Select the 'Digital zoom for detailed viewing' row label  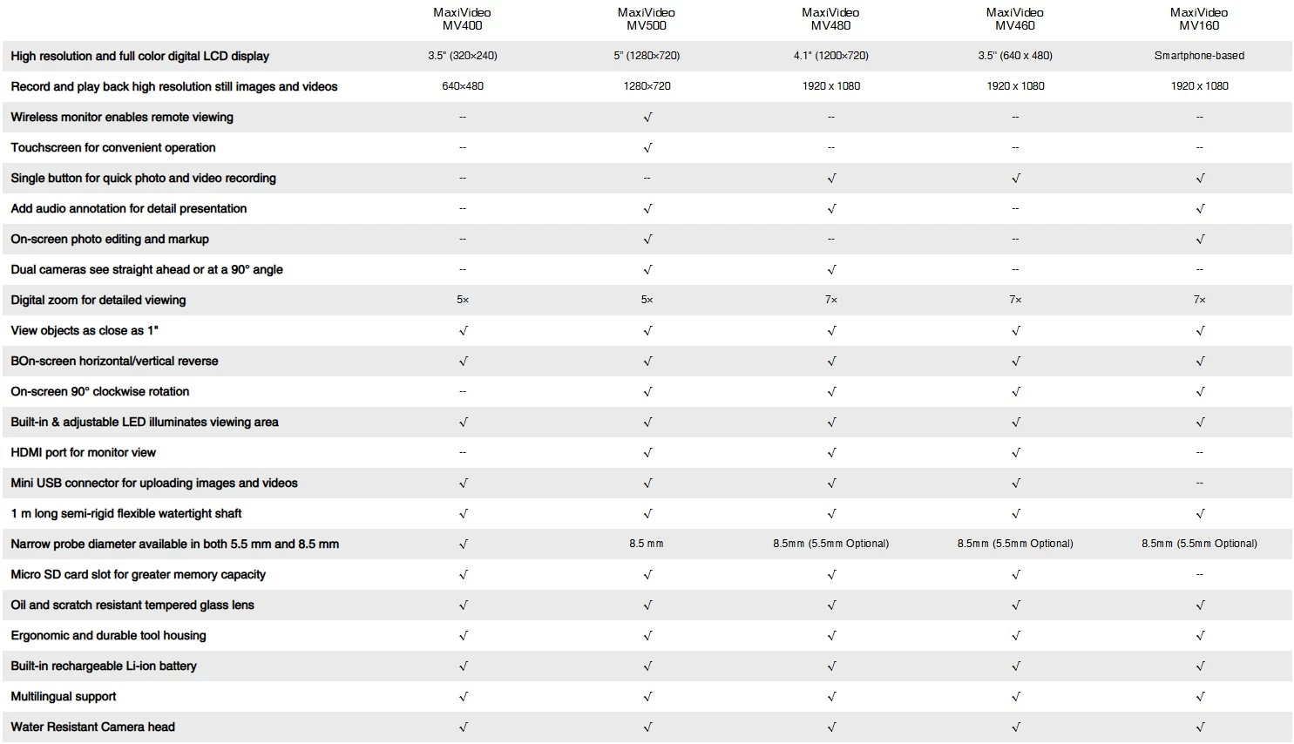click(98, 300)
